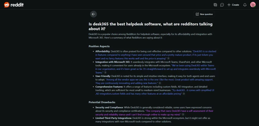Expand source chevron after 'make up my mind' quote

pyautogui.click(x=183, y=114)
